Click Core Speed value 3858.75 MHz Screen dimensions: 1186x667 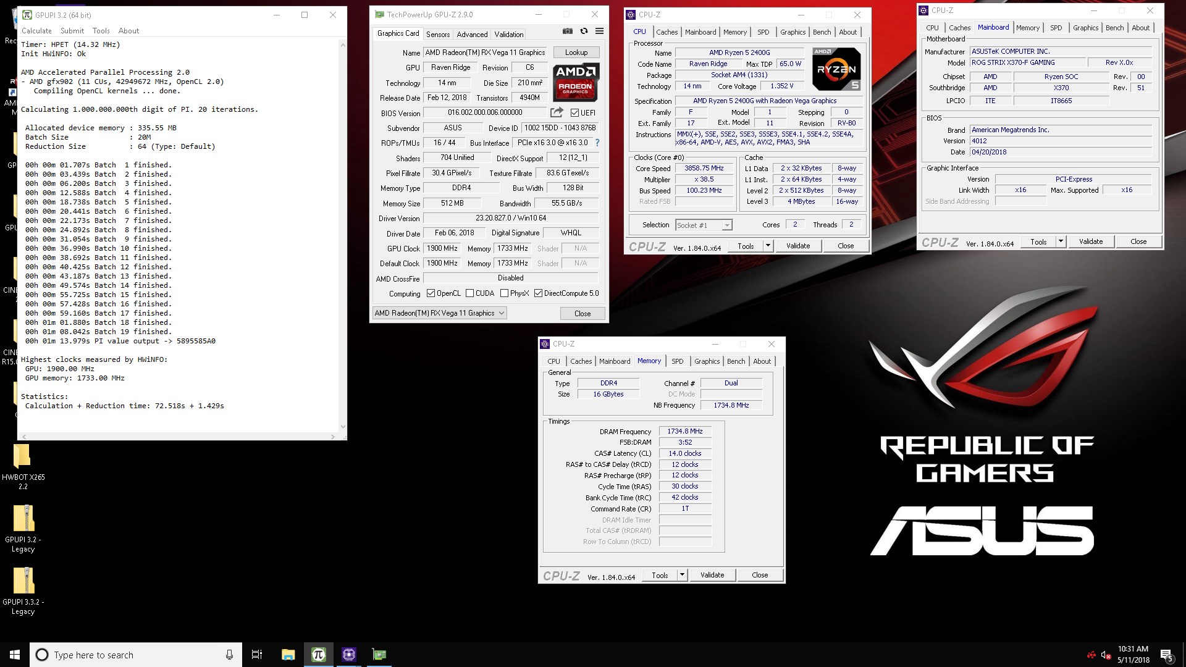[704, 168]
